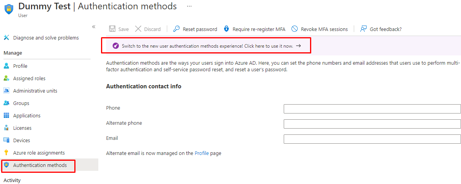Focus the Email text field
The image size is (461, 184).
[372, 139]
